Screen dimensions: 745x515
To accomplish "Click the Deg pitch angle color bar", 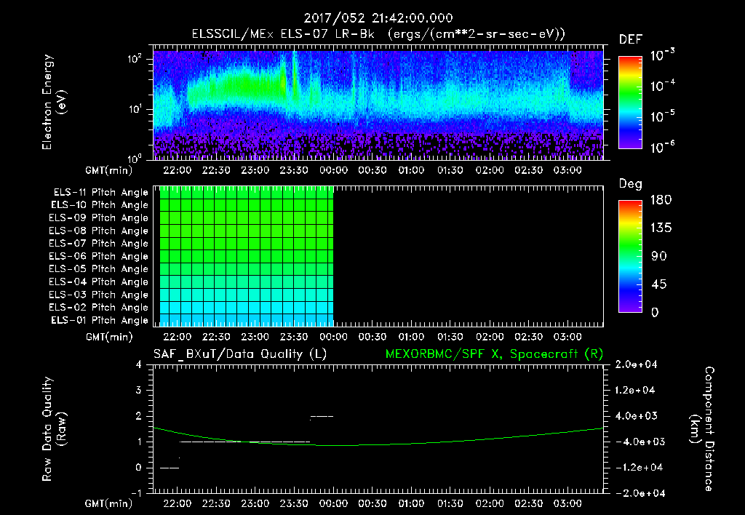I will pos(629,256).
